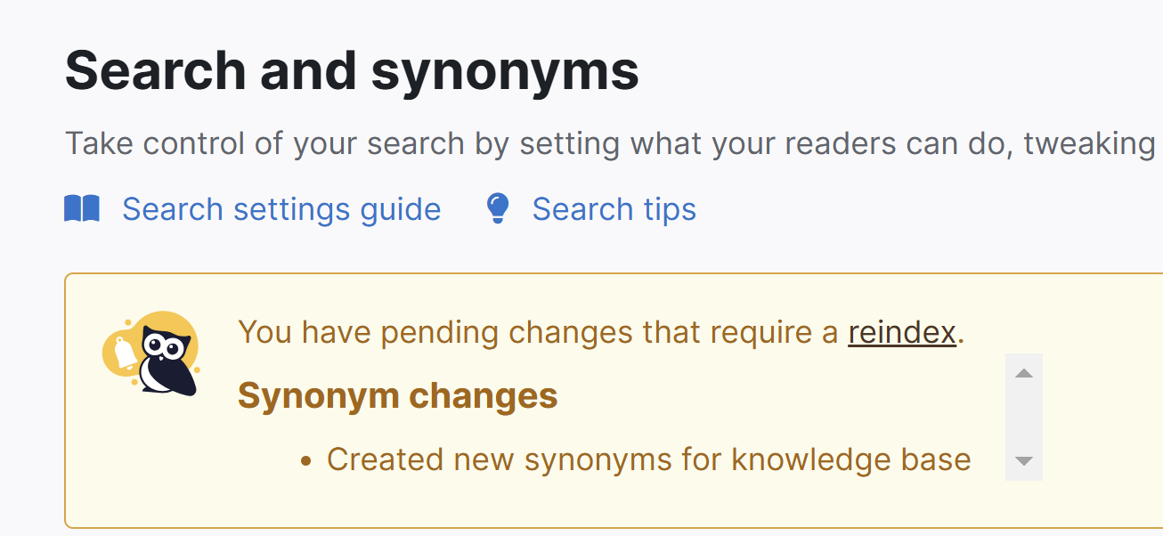Open the Search tips link
The width and height of the screenshot is (1163, 536).
pos(614,209)
